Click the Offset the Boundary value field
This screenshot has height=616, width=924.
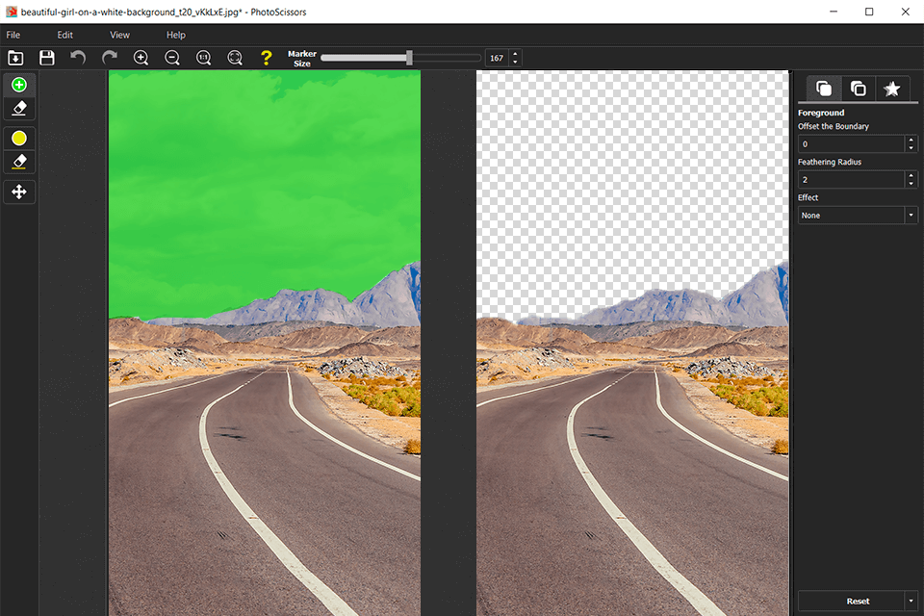coord(851,143)
